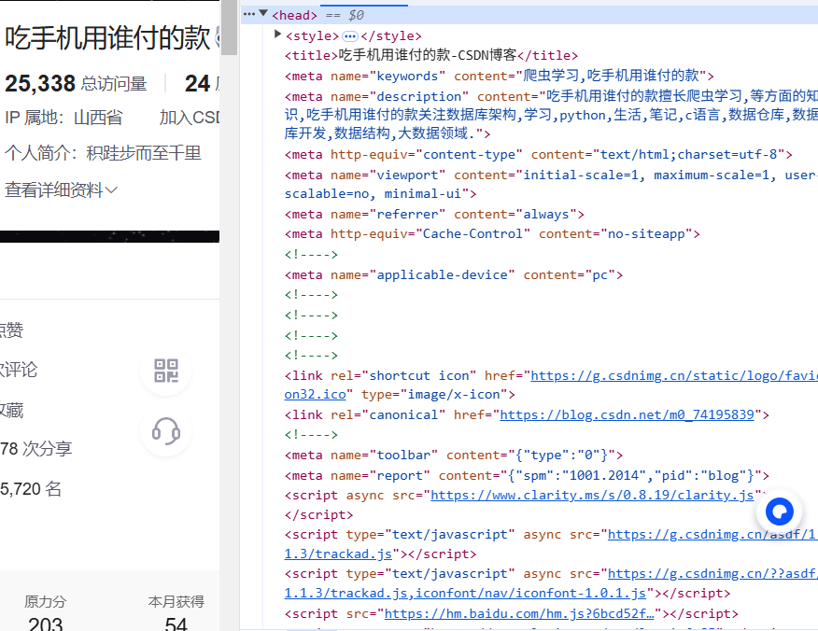The width and height of the screenshot is (818, 631).
Task: Select the meta keywords line
Action: point(499,76)
